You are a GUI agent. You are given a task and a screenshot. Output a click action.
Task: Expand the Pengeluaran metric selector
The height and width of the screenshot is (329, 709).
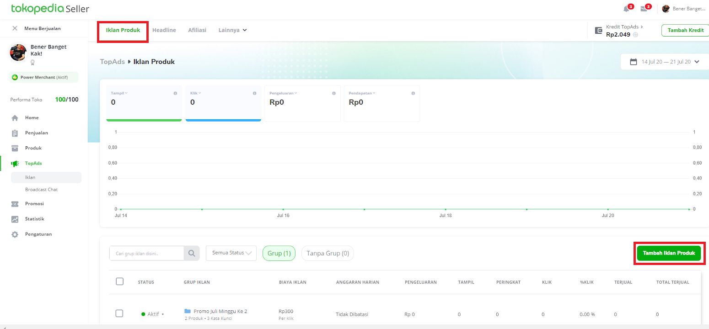point(284,93)
